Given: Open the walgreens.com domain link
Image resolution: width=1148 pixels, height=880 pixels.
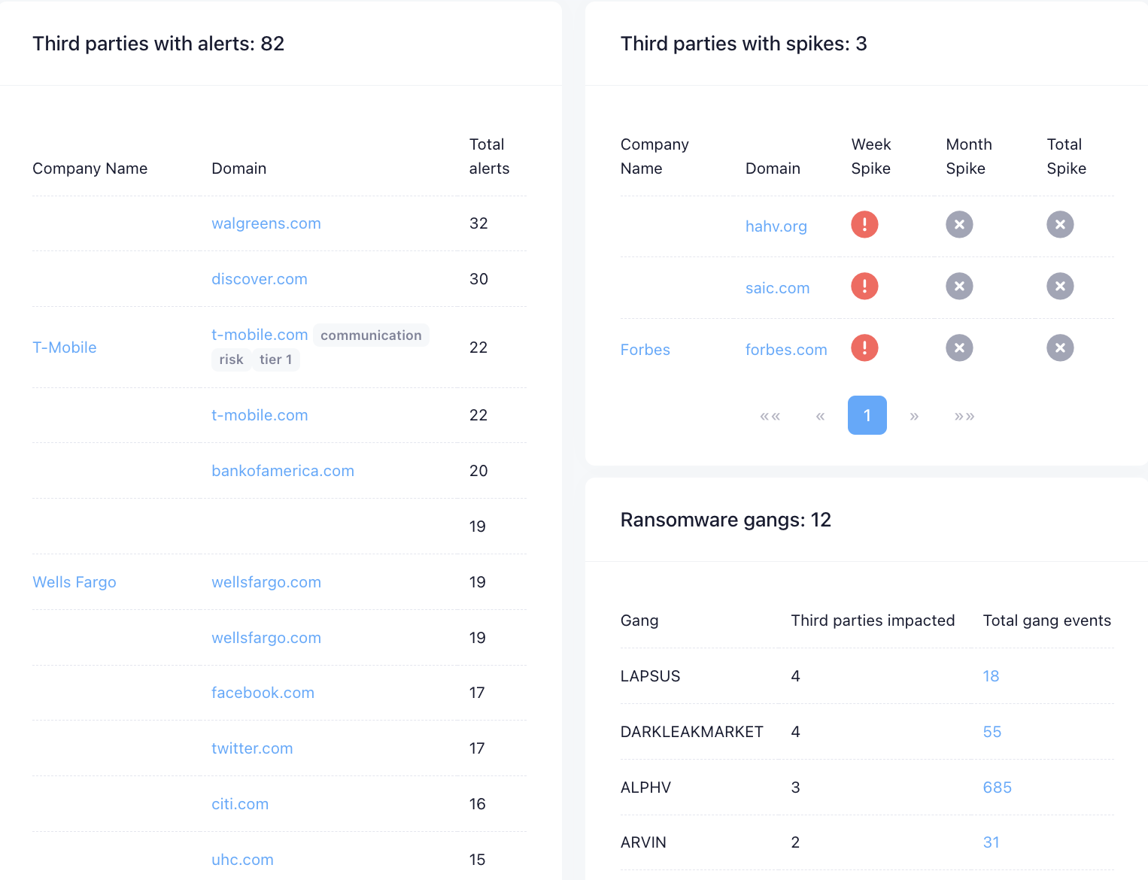Looking at the screenshot, I should coord(266,223).
